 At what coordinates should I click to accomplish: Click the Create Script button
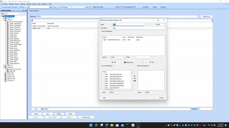(86, 117)
